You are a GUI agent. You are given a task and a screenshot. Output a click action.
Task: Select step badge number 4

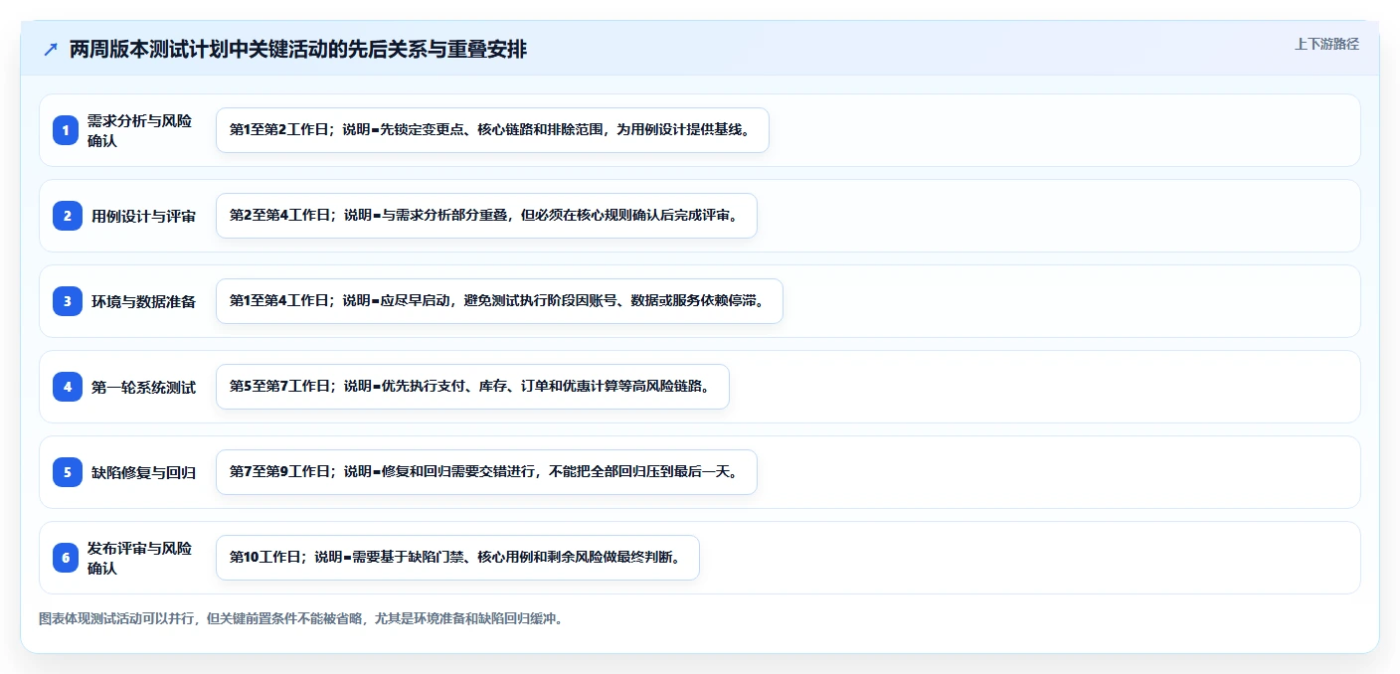coord(67,387)
